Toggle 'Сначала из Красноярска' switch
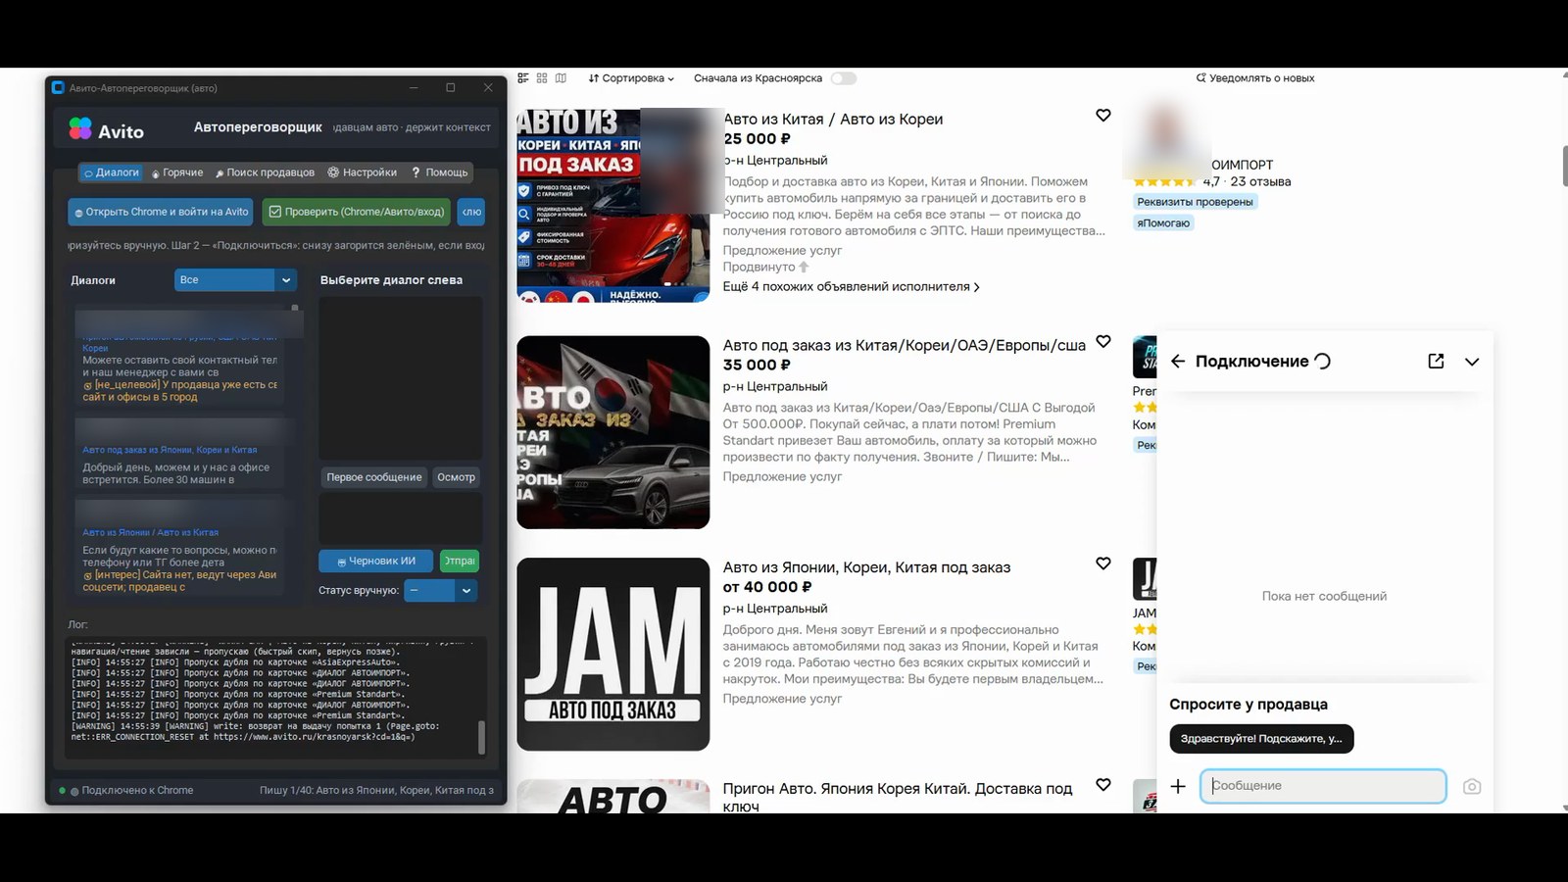Image resolution: width=1568 pixels, height=882 pixels. pyautogui.click(x=844, y=78)
